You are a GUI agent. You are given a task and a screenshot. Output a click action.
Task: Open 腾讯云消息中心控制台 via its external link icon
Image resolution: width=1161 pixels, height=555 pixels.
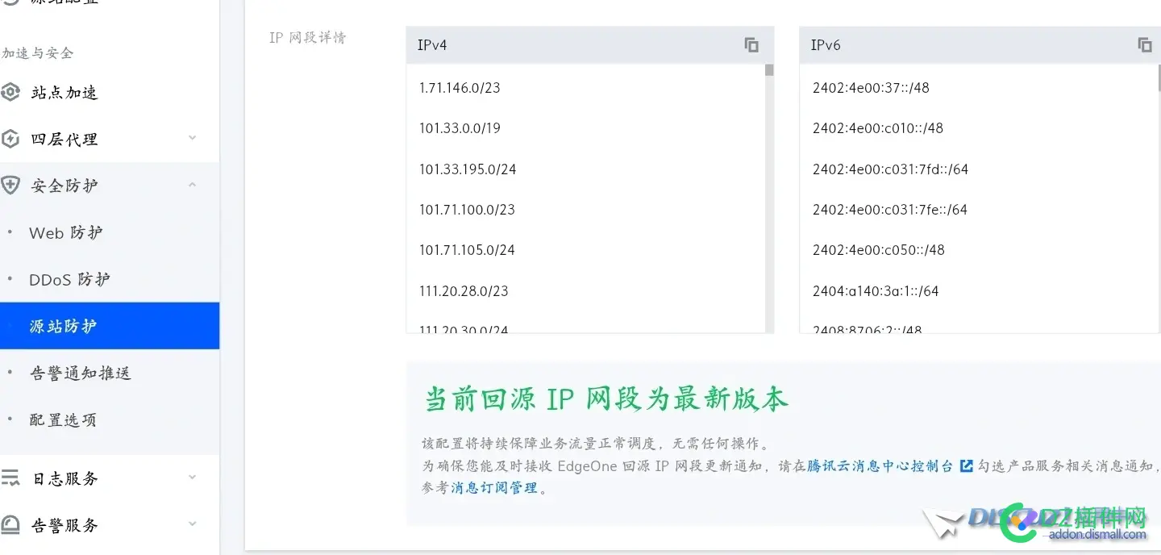click(966, 465)
